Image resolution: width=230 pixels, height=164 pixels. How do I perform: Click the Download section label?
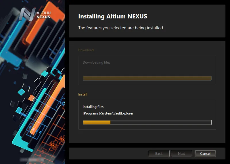point(86,50)
